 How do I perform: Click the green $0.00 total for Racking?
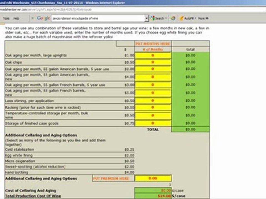pyautogui.click(x=190, y=108)
